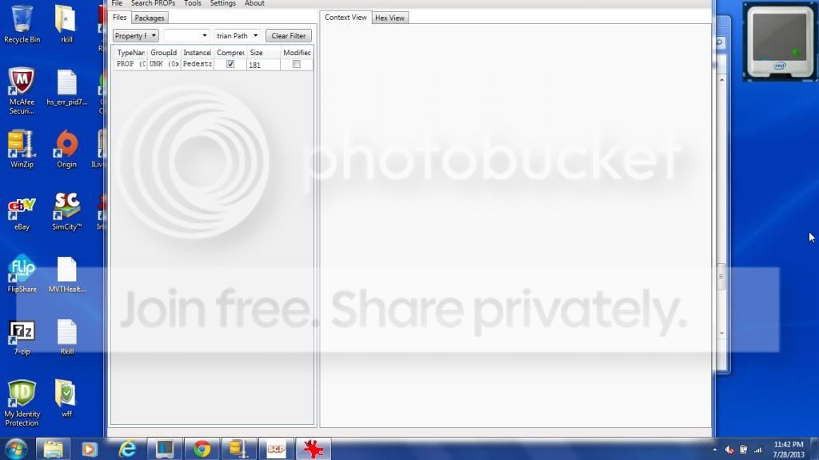Toggle the Compressed checkbox in PROP row
This screenshot has height=460, width=819.
click(x=230, y=64)
